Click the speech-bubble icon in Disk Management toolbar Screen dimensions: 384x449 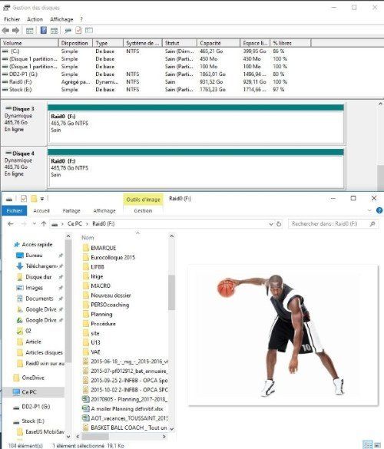[68, 31]
